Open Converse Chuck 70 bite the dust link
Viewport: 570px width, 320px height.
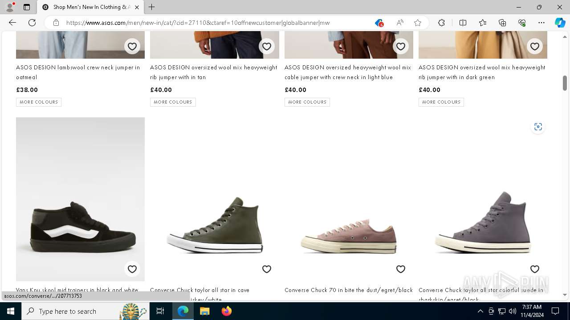349,290
